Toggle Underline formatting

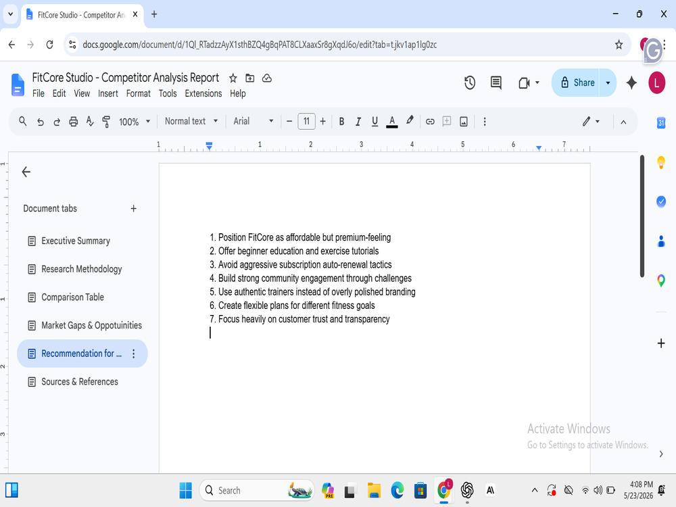375,122
